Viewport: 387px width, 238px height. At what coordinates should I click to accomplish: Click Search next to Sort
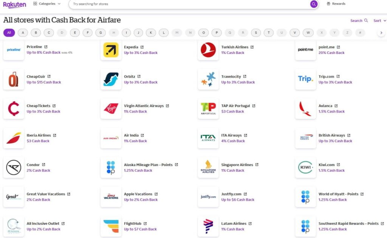pyautogui.click(x=359, y=21)
